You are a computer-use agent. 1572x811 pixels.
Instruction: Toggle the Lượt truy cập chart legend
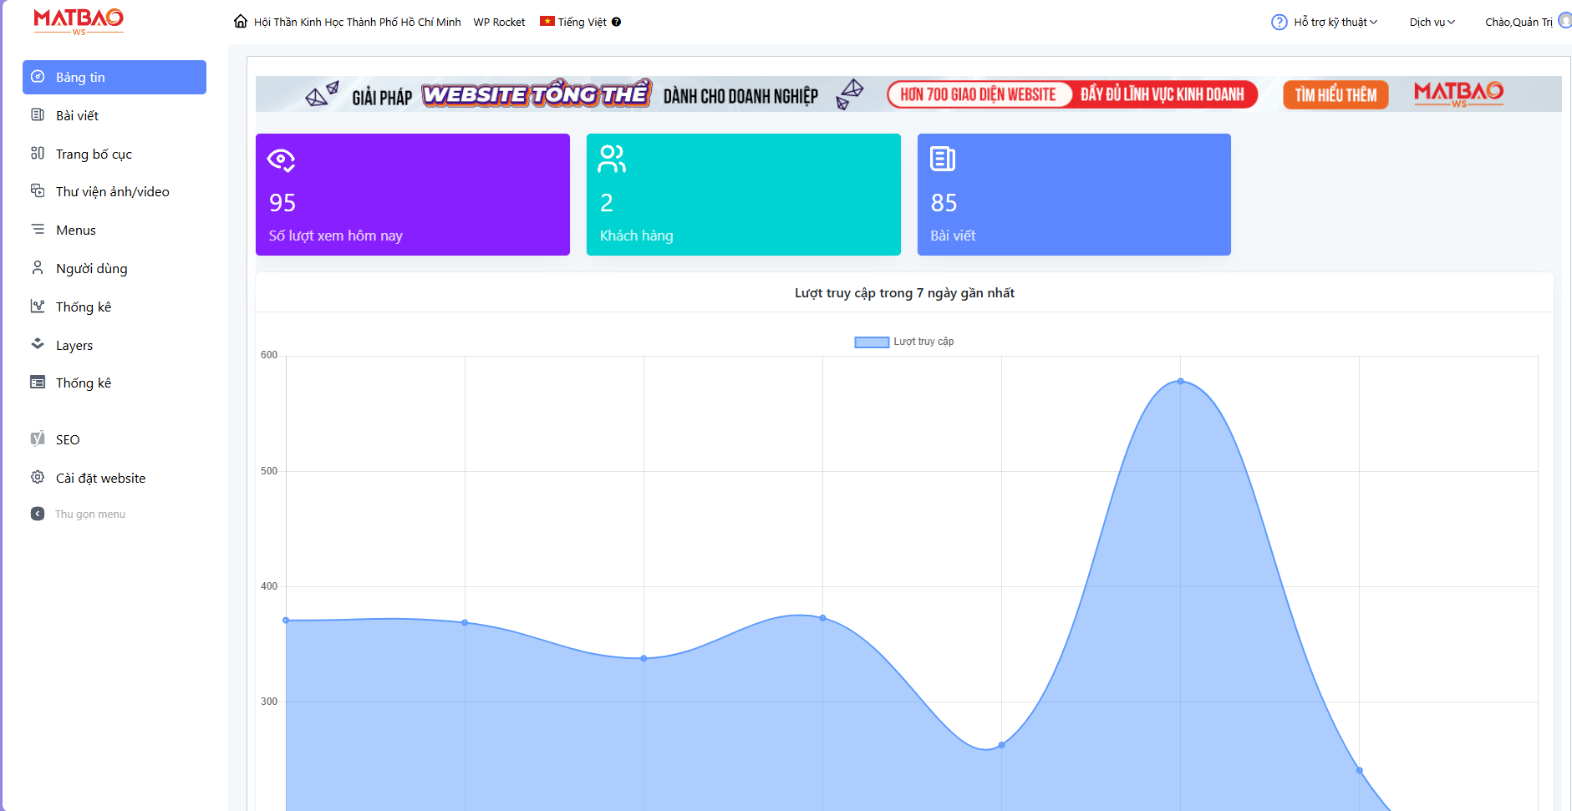[x=903, y=342]
